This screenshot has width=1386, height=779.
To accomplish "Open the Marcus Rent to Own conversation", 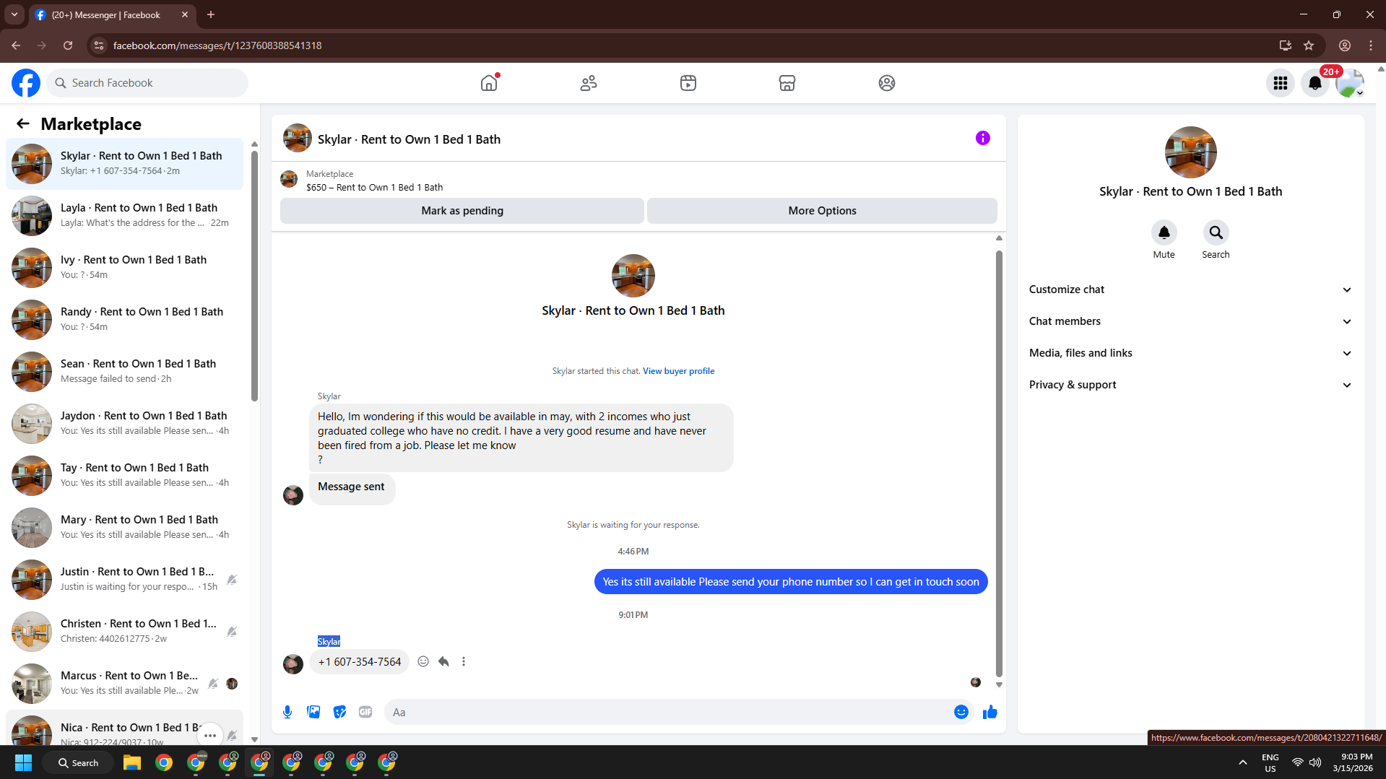I will click(x=125, y=683).
